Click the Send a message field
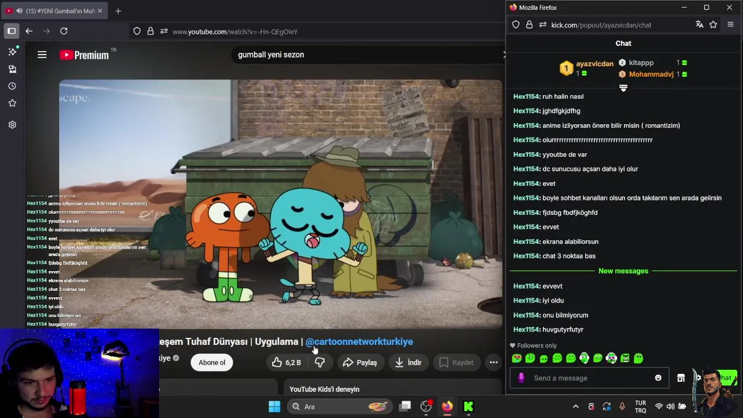 pyautogui.click(x=589, y=378)
